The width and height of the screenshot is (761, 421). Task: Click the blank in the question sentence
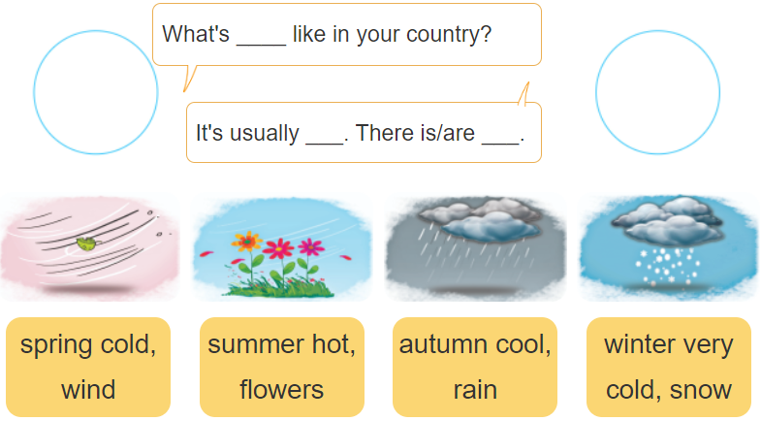(x=261, y=36)
